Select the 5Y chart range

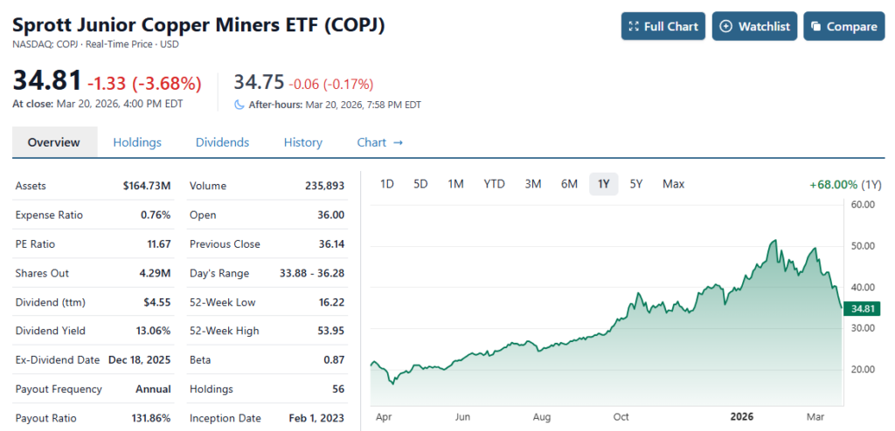[636, 183]
